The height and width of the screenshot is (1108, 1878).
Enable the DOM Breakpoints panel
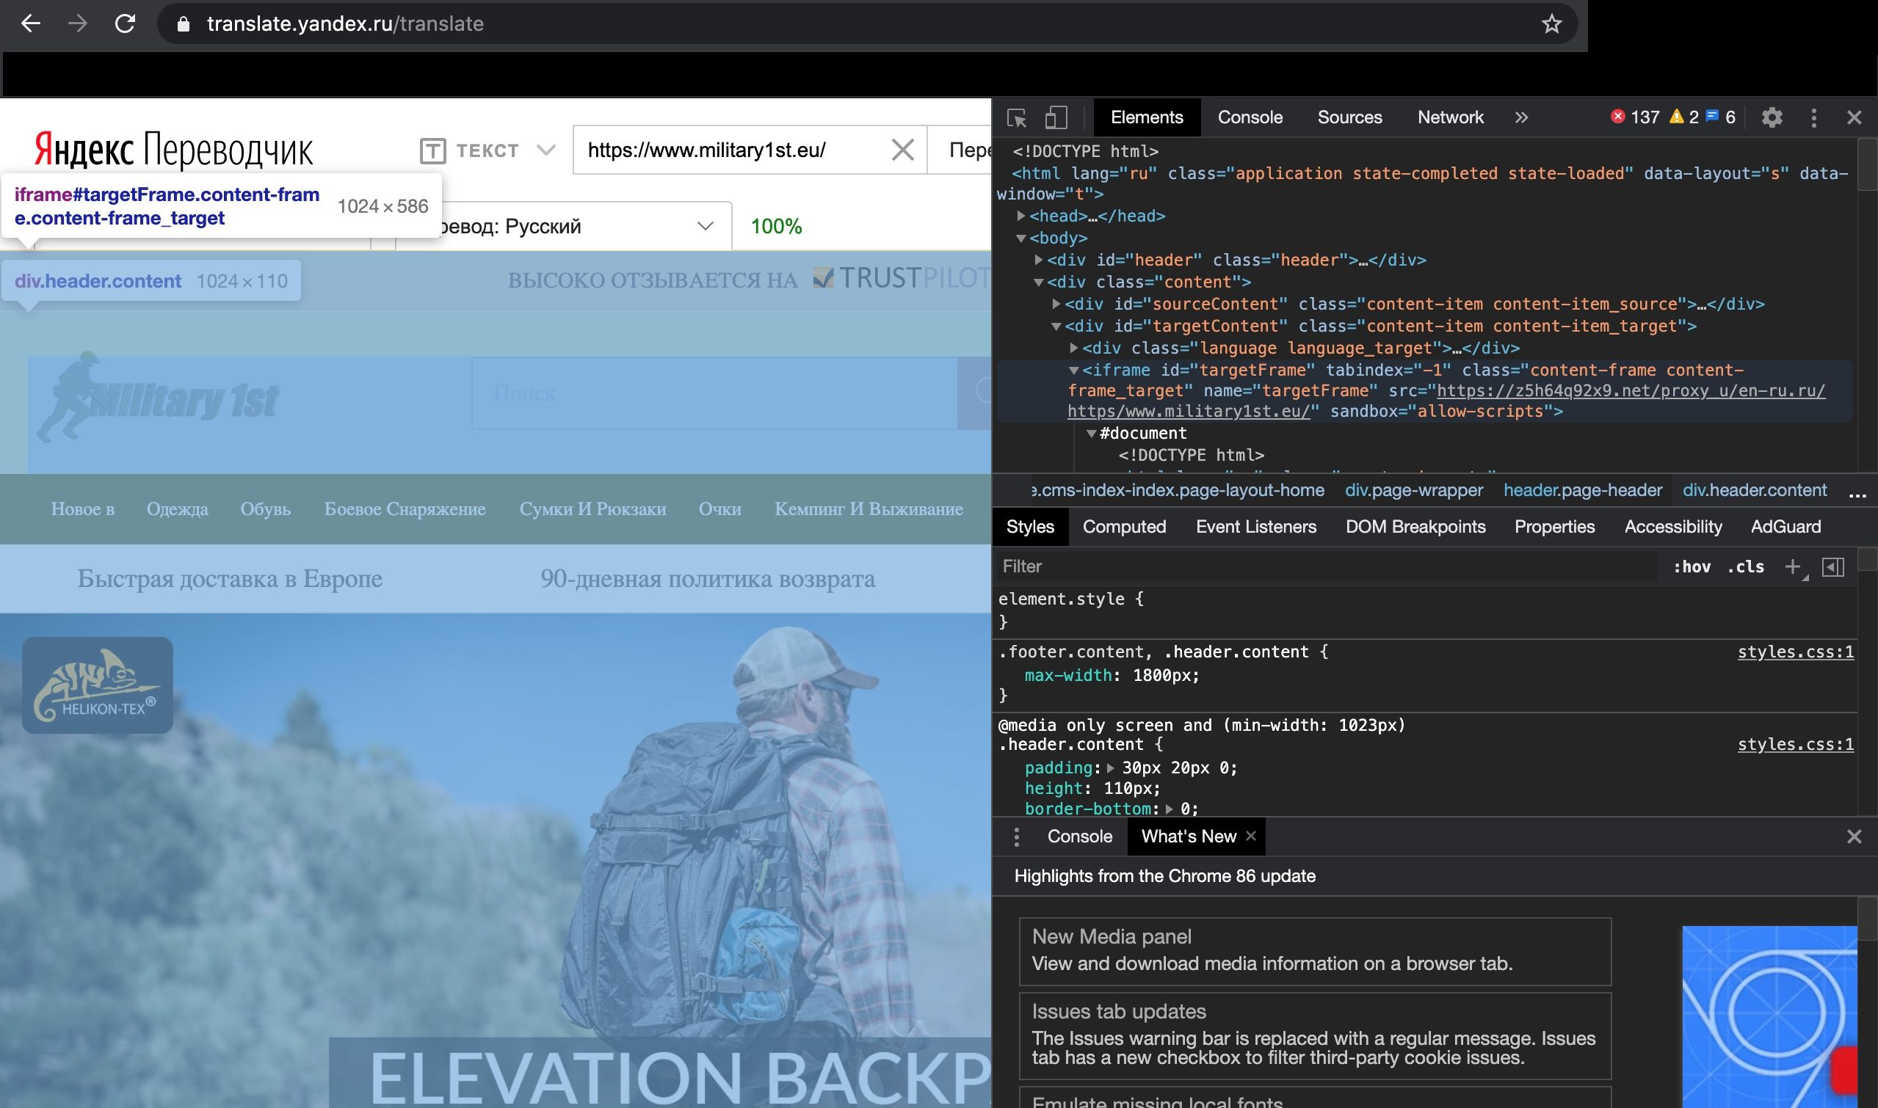pos(1413,526)
